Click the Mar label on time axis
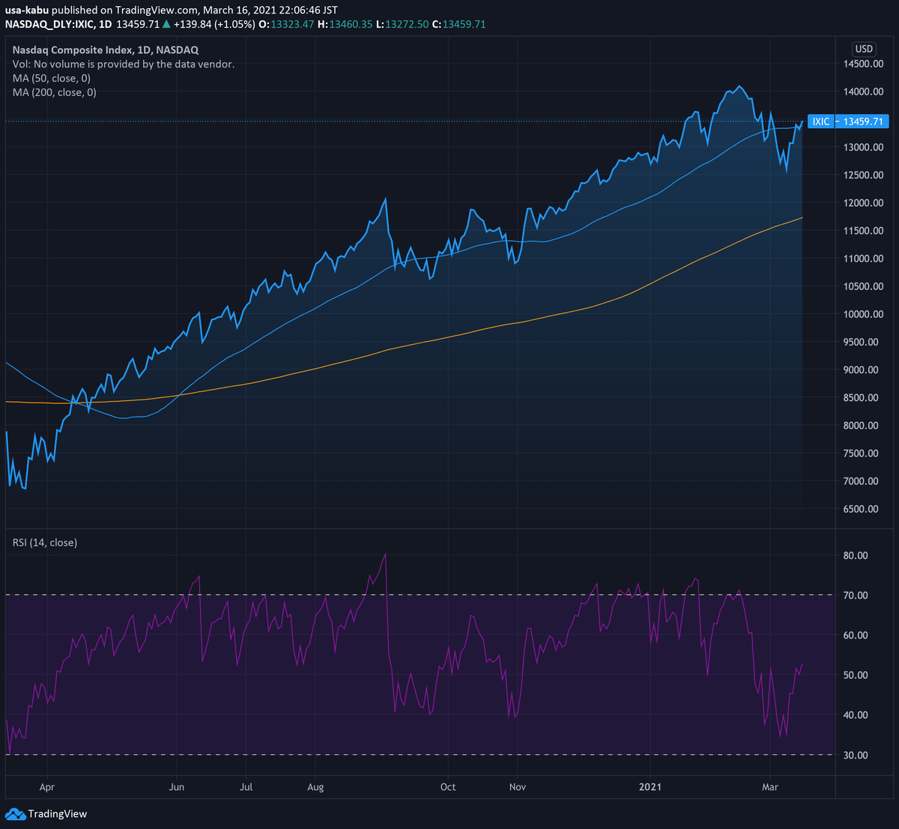This screenshot has width=899, height=829. coord(769,787)
